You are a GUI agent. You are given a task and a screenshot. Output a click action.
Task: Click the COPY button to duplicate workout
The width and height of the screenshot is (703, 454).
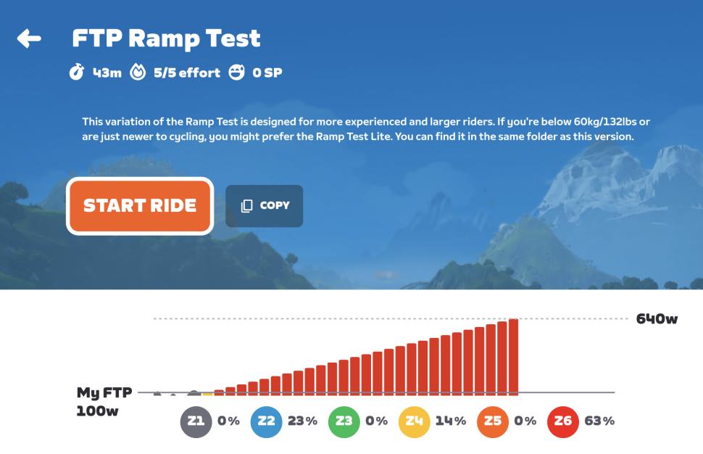265,205
